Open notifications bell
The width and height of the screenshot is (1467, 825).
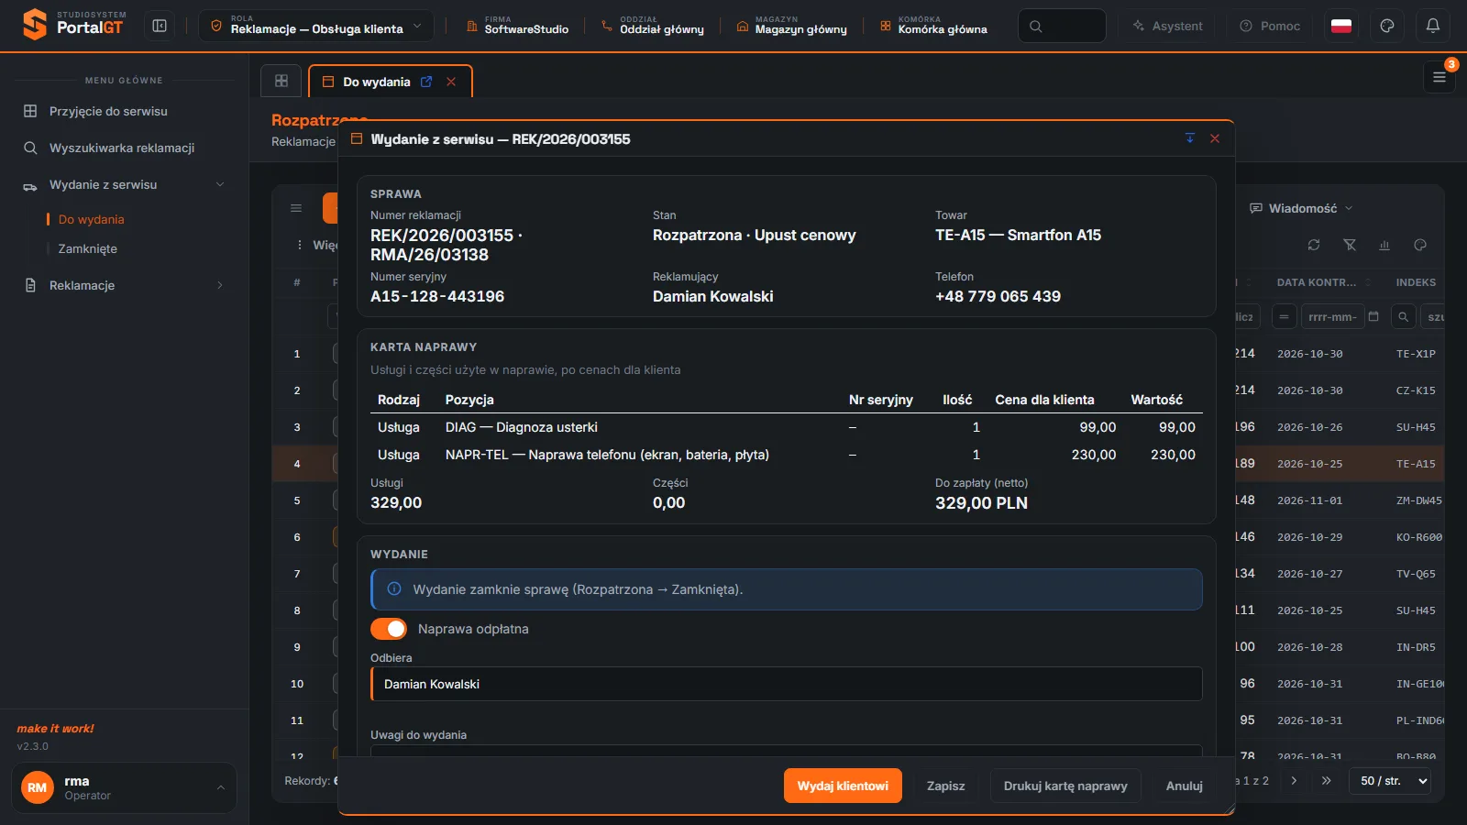(1433, 26)
